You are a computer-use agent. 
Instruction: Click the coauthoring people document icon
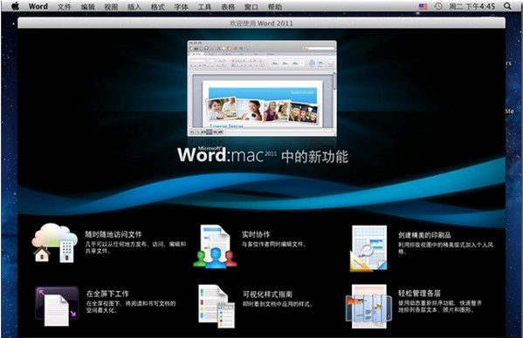tap(215, 247)
